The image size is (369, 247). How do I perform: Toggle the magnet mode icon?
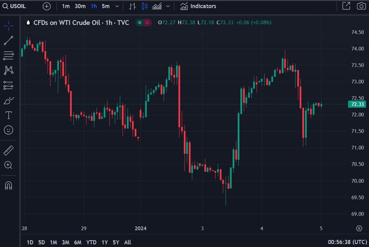[9, 185]
